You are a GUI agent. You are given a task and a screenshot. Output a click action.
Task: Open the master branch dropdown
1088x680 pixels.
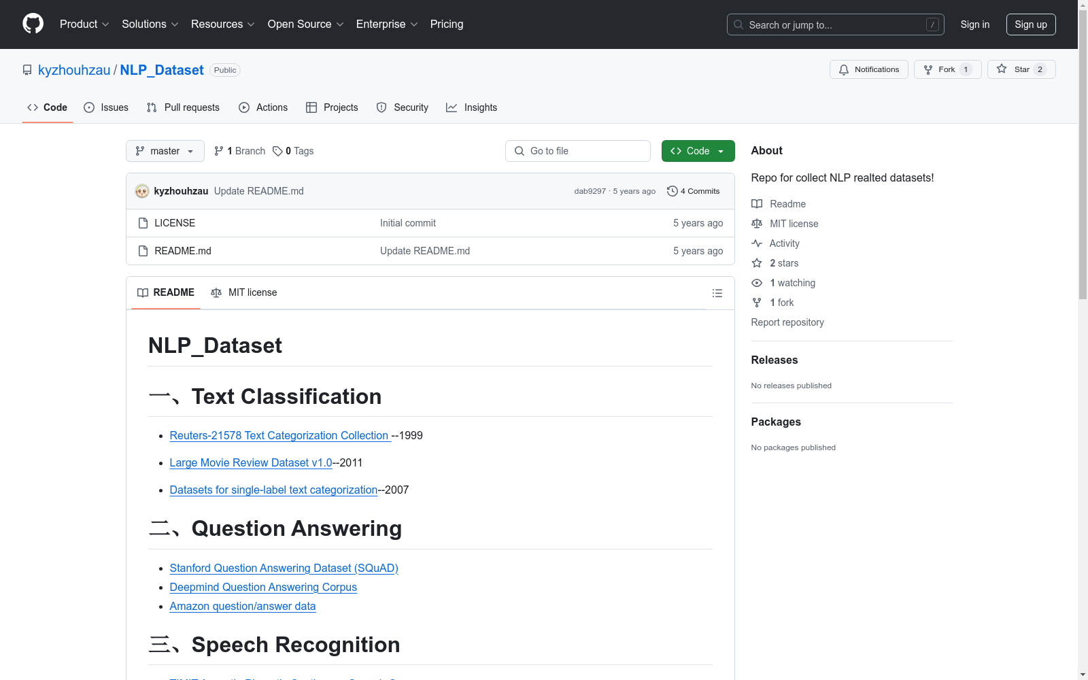point(165,151)
